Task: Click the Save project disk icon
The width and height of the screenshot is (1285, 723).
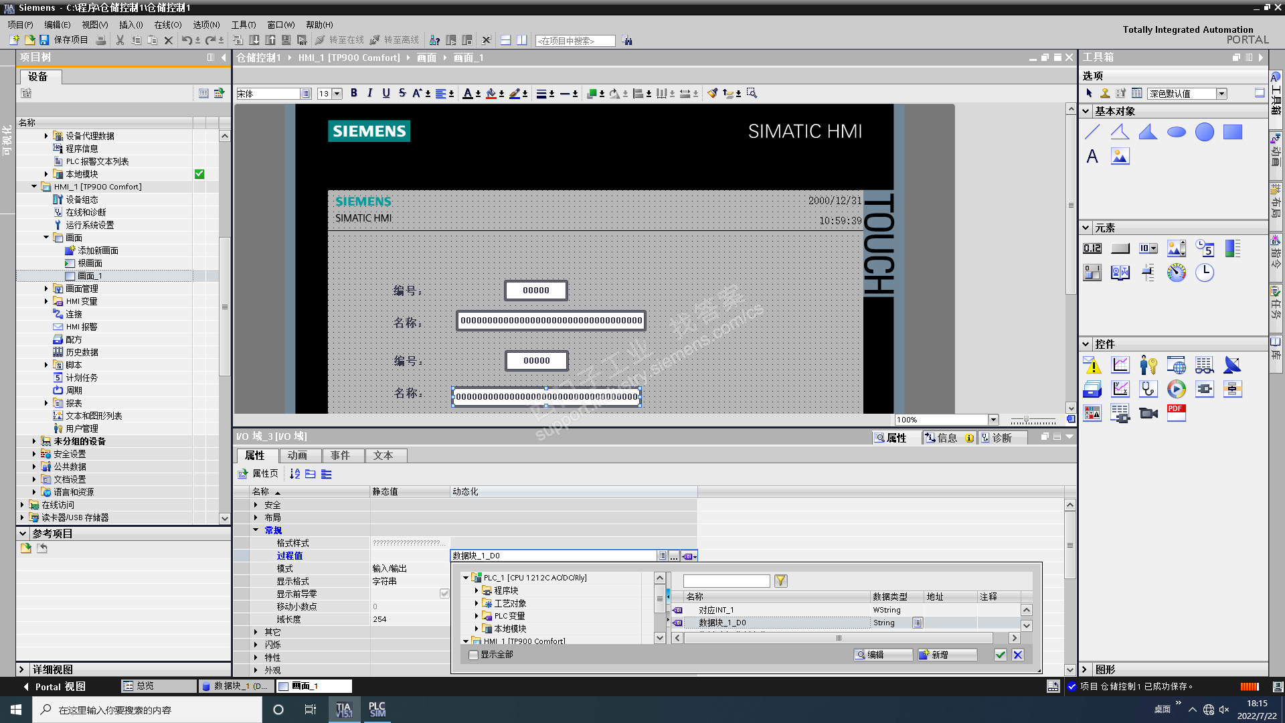Action: [44, 40]
